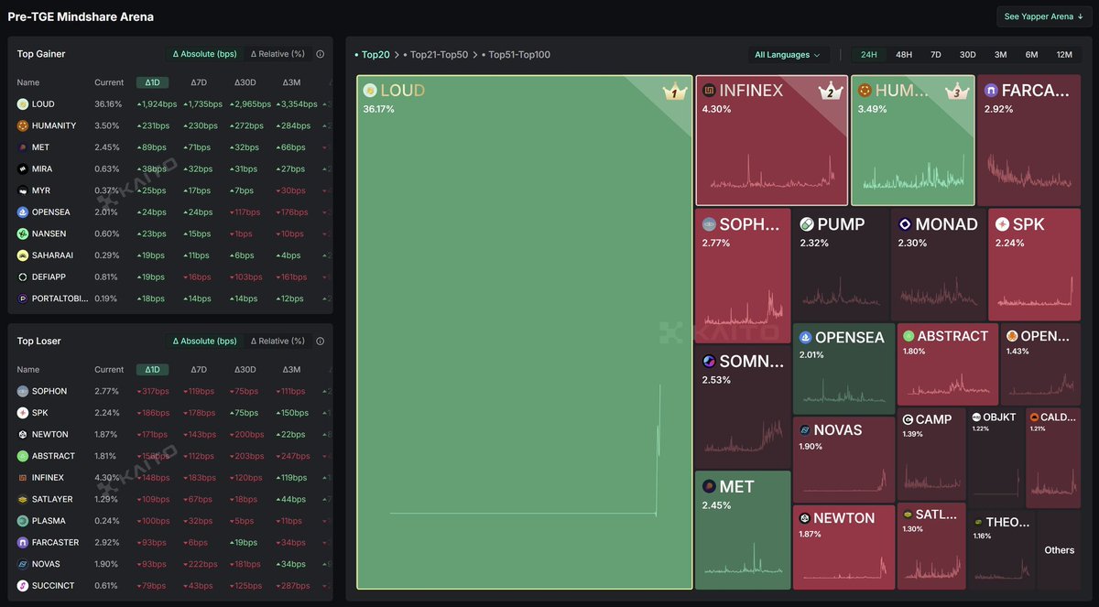The height and width of the screenshot is (607, 1099).
Task: Switch treemap timeframe to 30D
Action: pyautogui.click(x=967, y=55)
